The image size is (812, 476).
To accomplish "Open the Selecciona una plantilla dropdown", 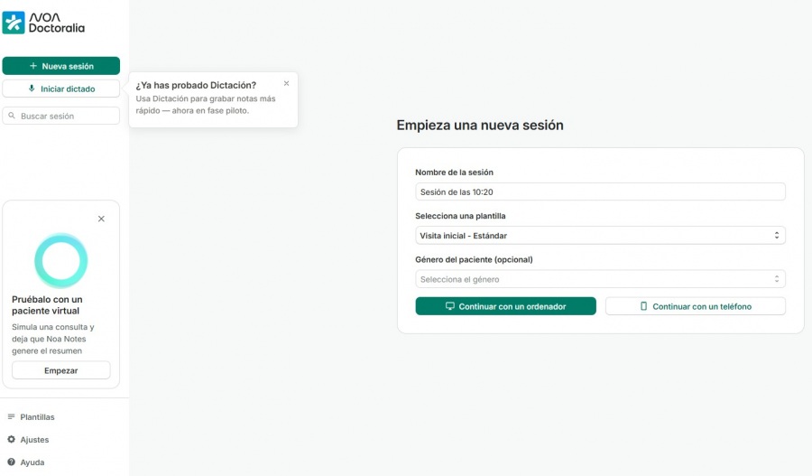I will (600, 236).
